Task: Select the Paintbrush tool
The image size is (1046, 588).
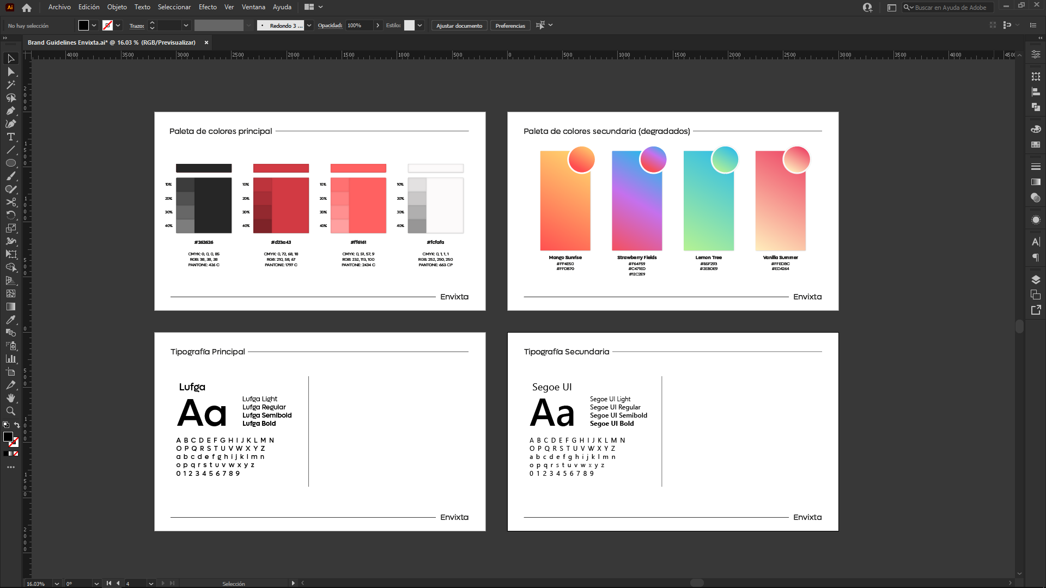Action: [x=11, y=176]
